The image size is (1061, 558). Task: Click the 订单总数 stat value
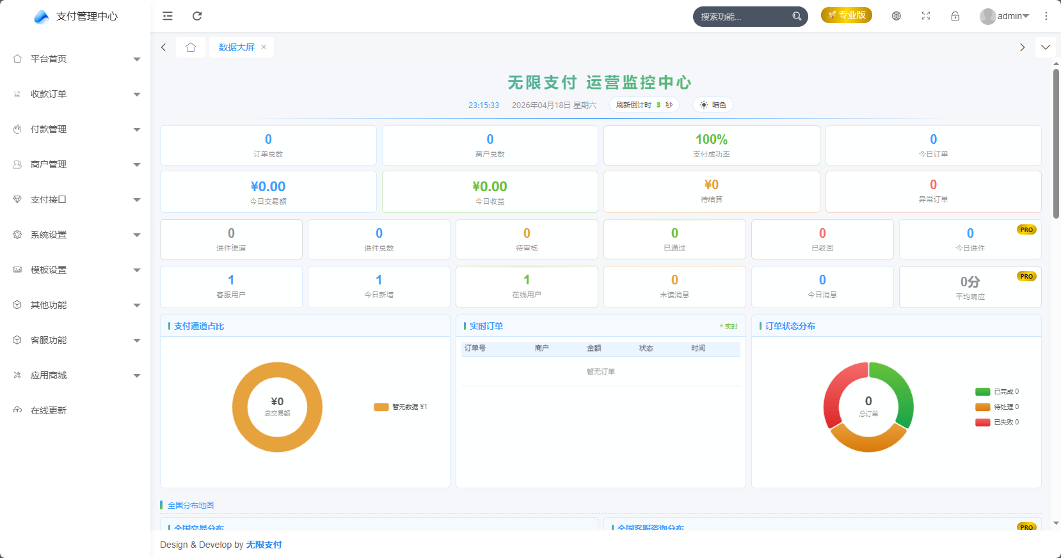268,139
